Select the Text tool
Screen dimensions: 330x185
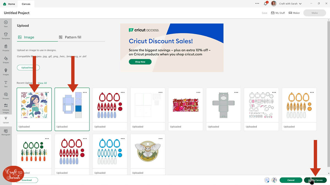(x=6, y=83)
